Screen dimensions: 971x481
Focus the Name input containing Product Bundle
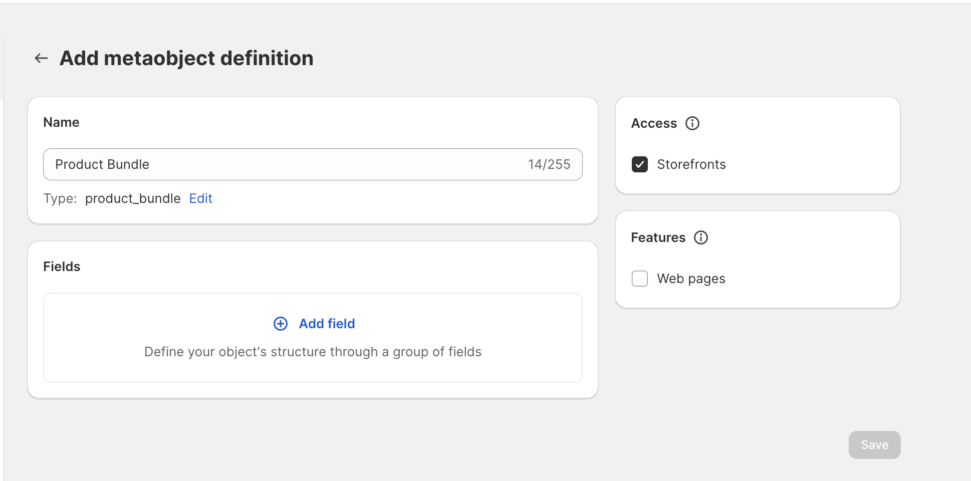pos(281,164)
